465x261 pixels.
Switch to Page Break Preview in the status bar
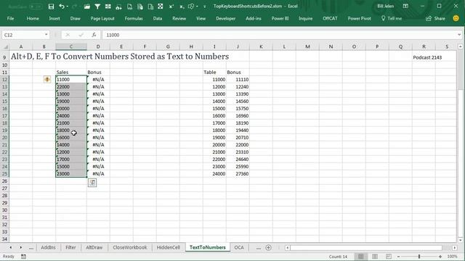(x=389, y=257)
